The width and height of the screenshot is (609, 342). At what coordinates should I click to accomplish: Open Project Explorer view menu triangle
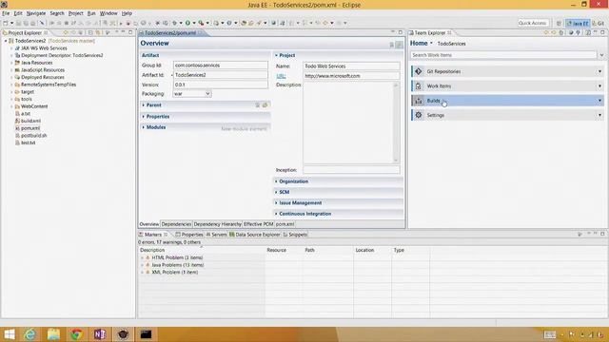108,32
